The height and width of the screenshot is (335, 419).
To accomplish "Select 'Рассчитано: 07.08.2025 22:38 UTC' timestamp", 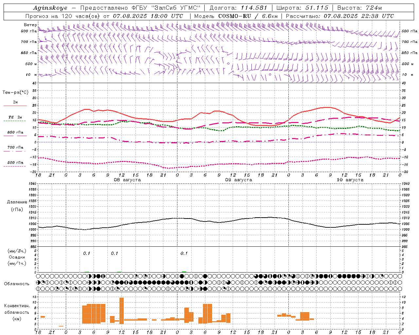I will coord(339,16).
